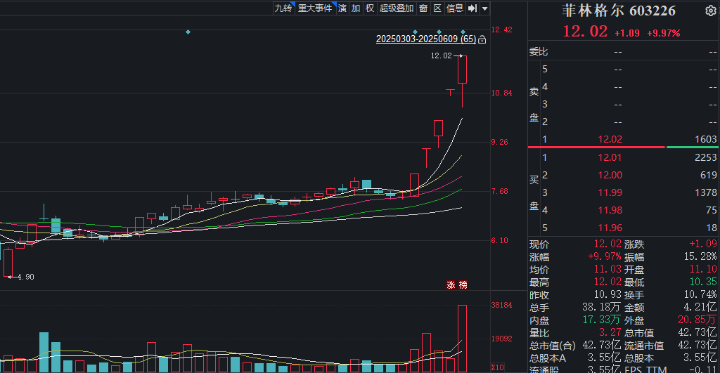Open 超级叠加 super overlay
This screenshot has width=720, height=373.
click(397, 8)
